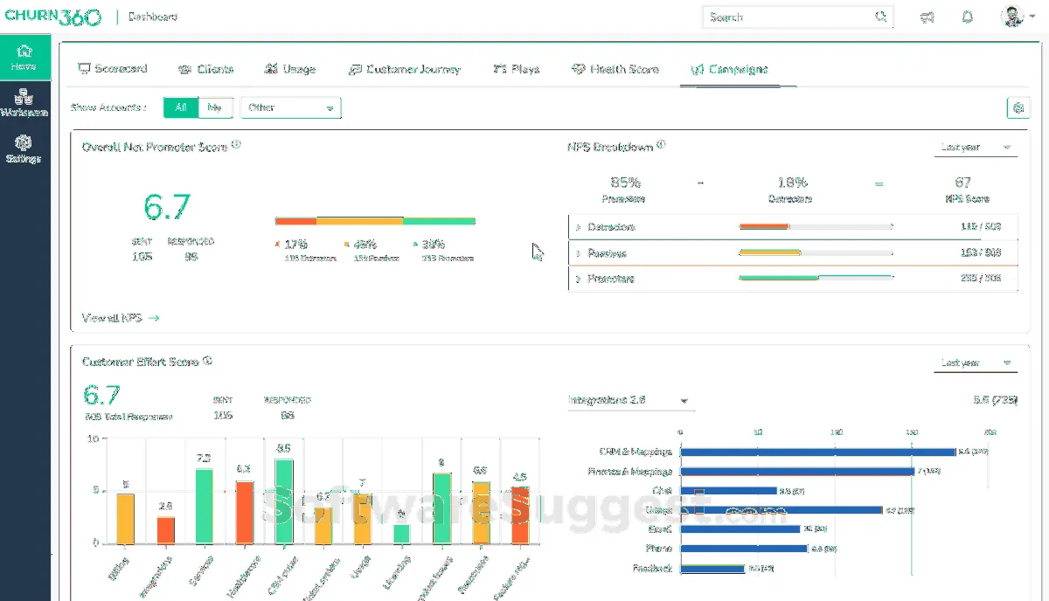This screenshot has width=1049, height=601.
Task: Click the red 2.5 chart bar
Action: 166,530
